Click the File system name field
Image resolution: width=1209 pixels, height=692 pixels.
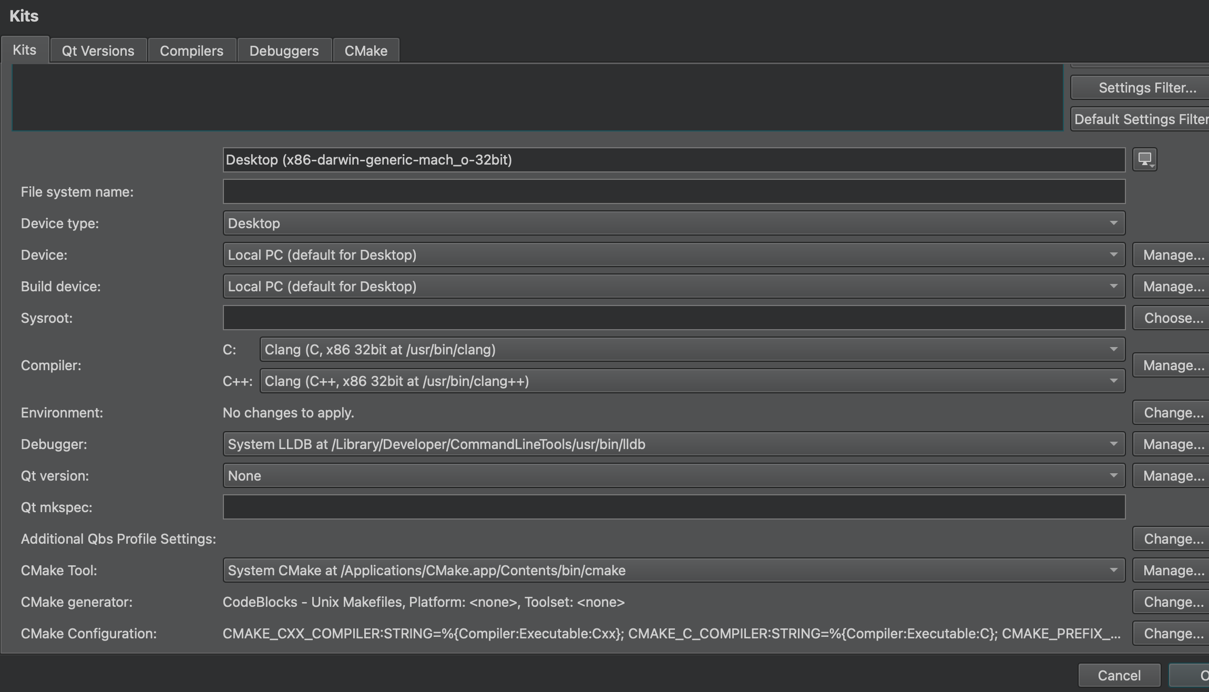click(674, 191)
